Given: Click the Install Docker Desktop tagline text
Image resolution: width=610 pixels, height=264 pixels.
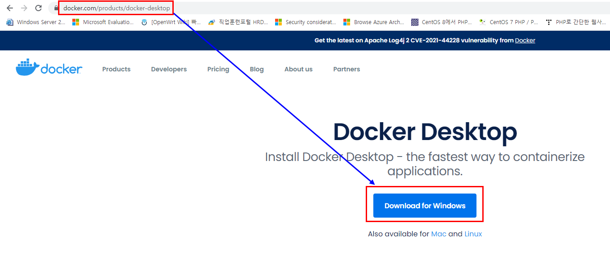Looking at the screenshot, I should pos(425,164).
